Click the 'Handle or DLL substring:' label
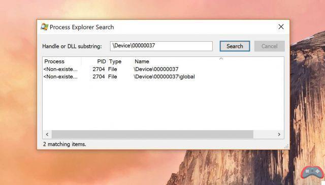Image resolution: width=325 pixels, height=185 pixels. [72, 46]
